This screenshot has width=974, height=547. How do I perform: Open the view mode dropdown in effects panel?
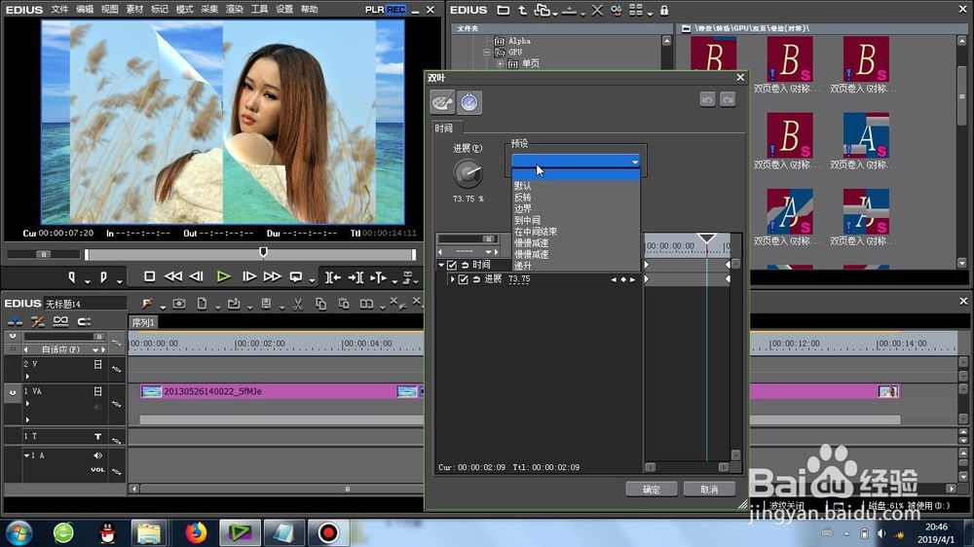(x=649, y=14)
